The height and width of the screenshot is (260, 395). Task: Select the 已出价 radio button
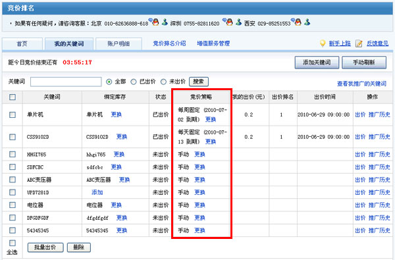pyautogui.click(x=134, y=82)
